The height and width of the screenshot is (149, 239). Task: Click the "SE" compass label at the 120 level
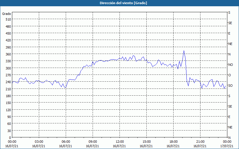[x=230, y=106]
